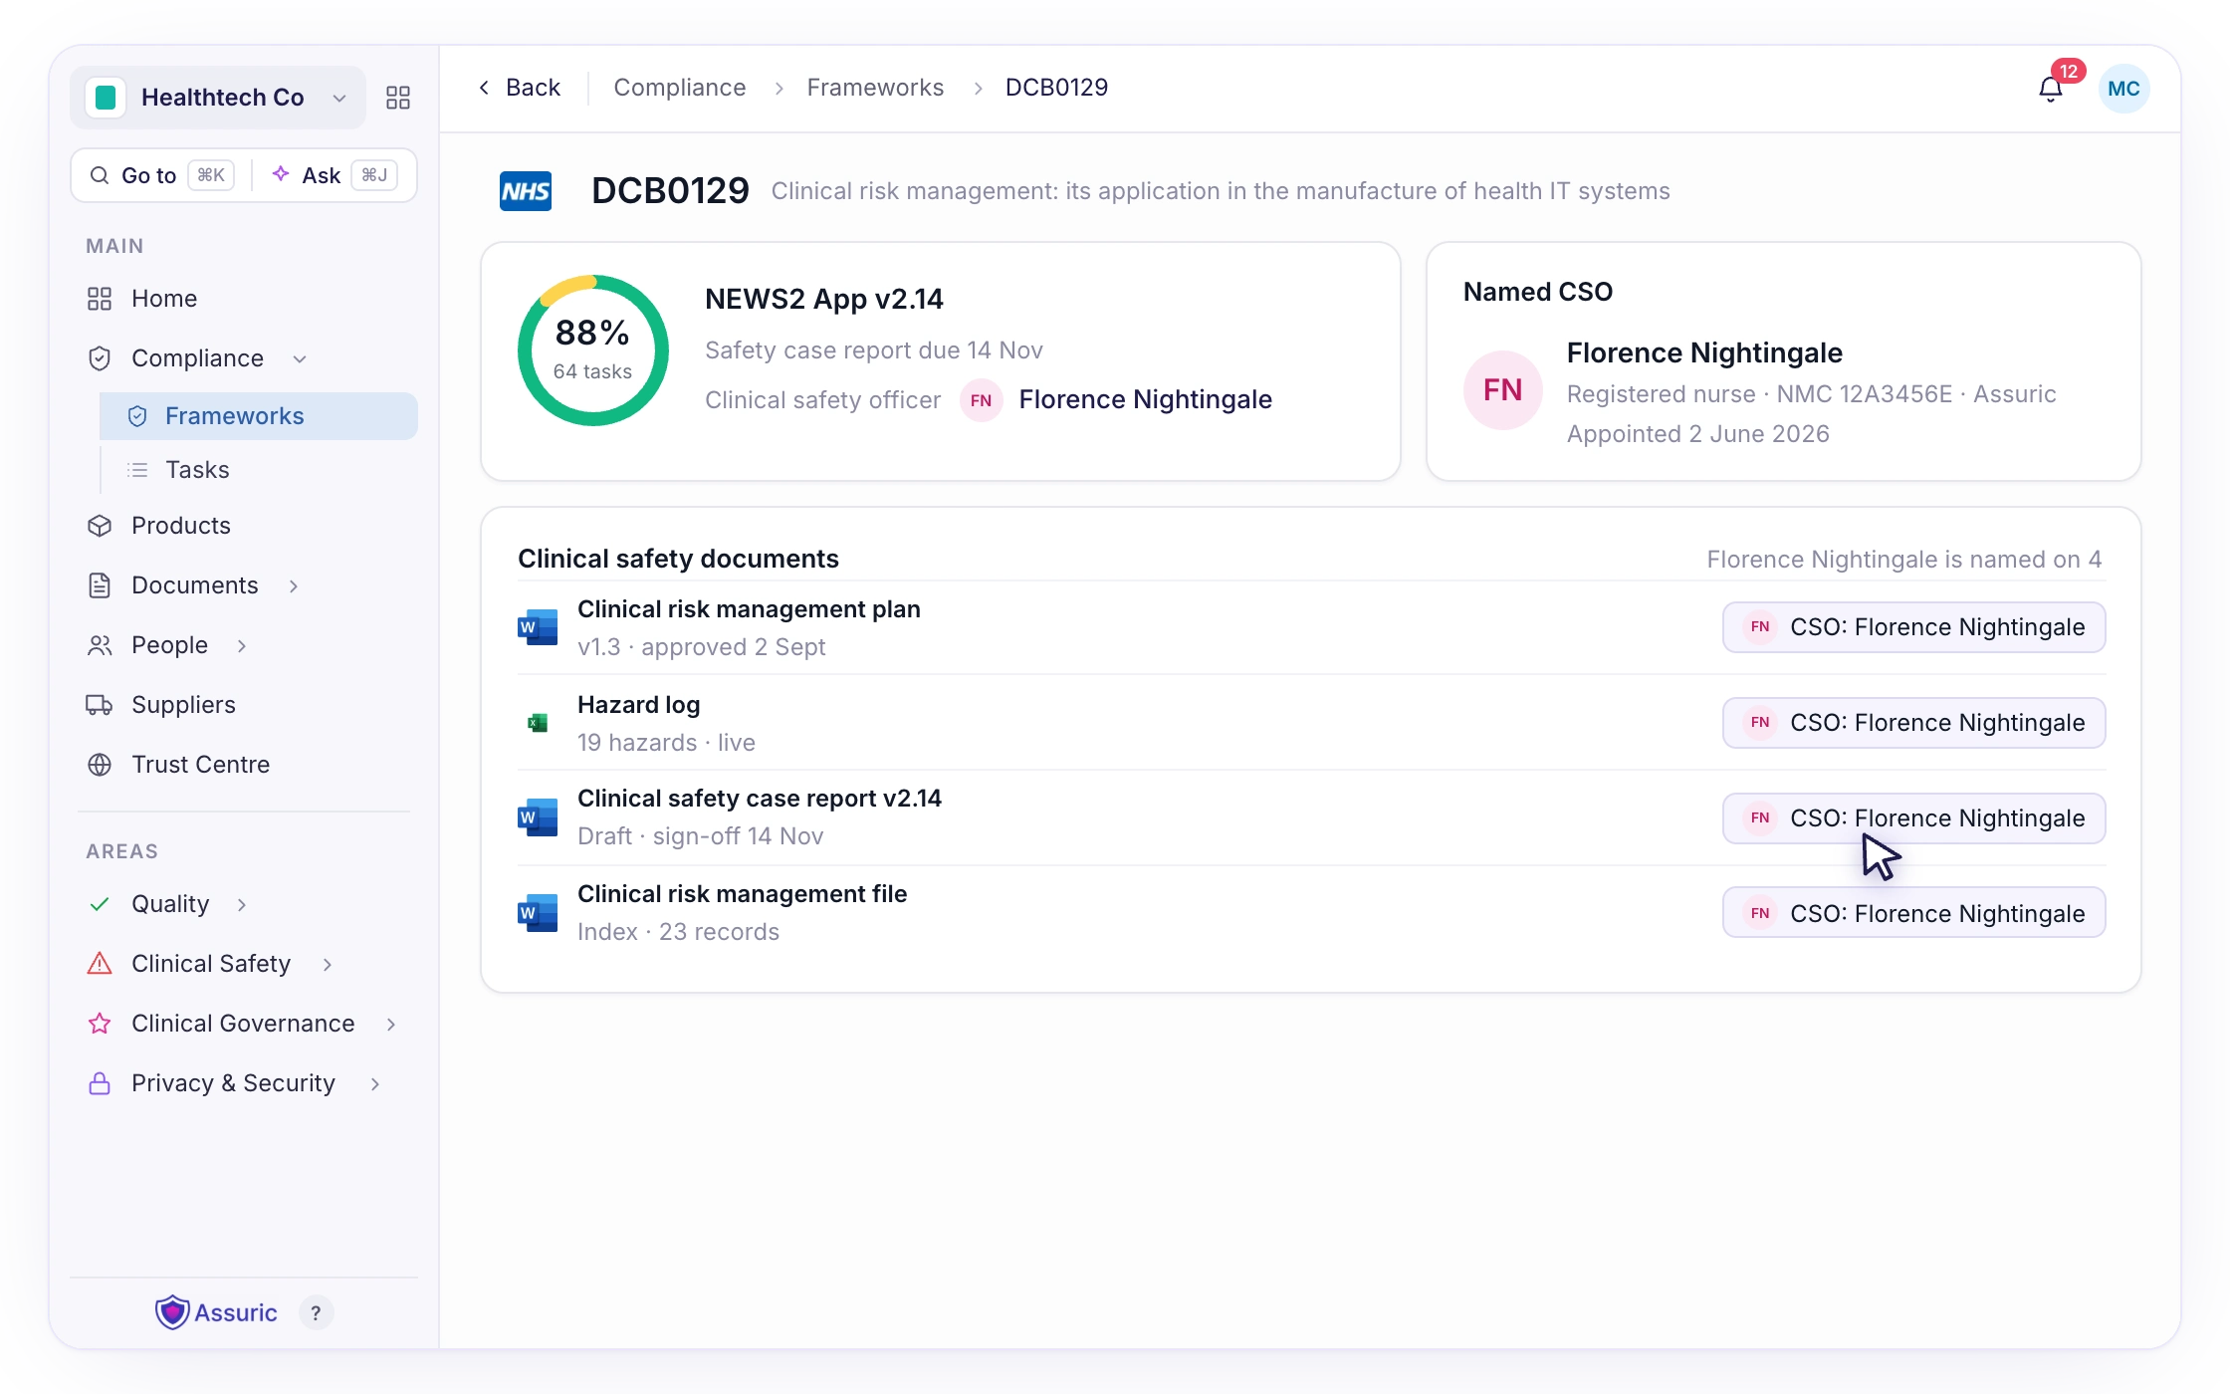Screen dimensions: 2230x1394
Task: Click '19 hazards · live' status text
Action: (x=666, y=743)
